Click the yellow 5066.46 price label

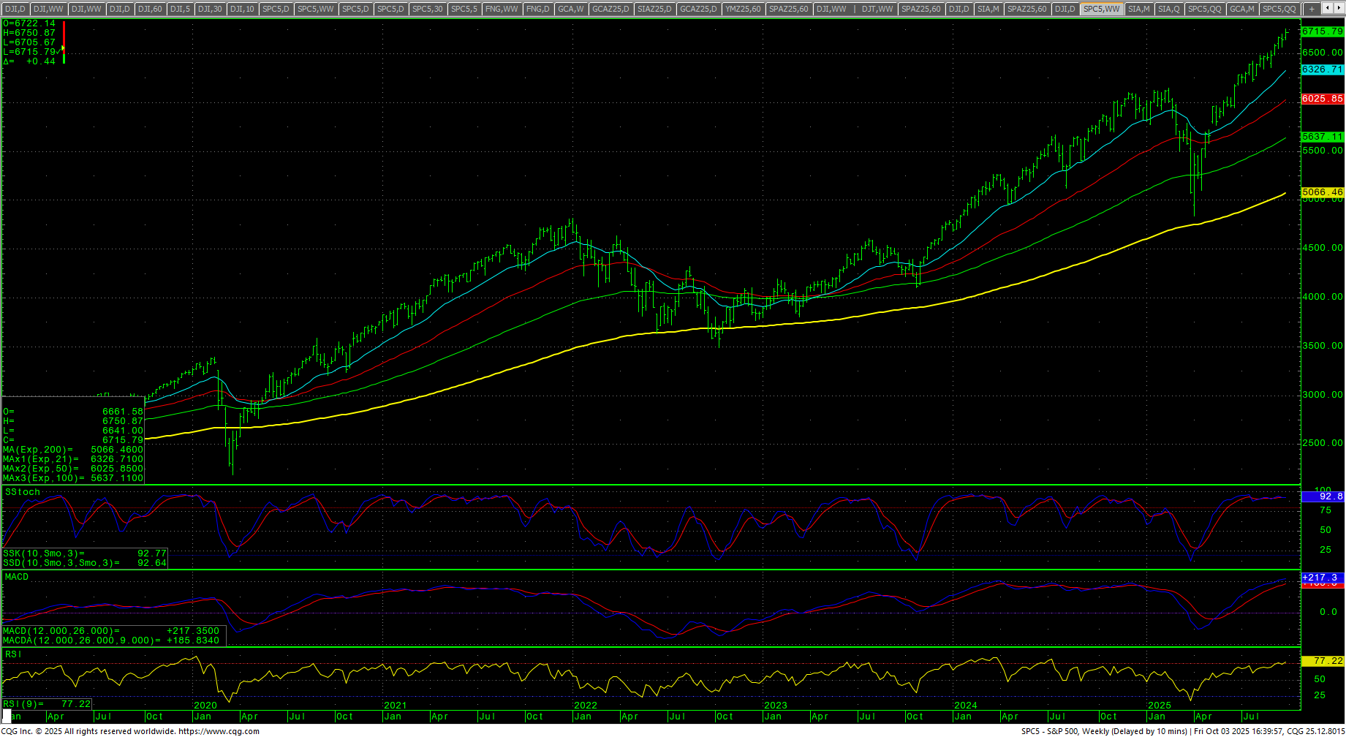1322,192
